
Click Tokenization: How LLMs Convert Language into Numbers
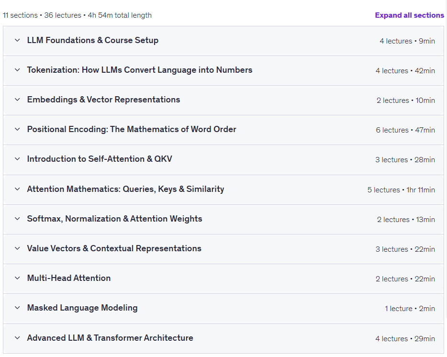click(140, 70)
